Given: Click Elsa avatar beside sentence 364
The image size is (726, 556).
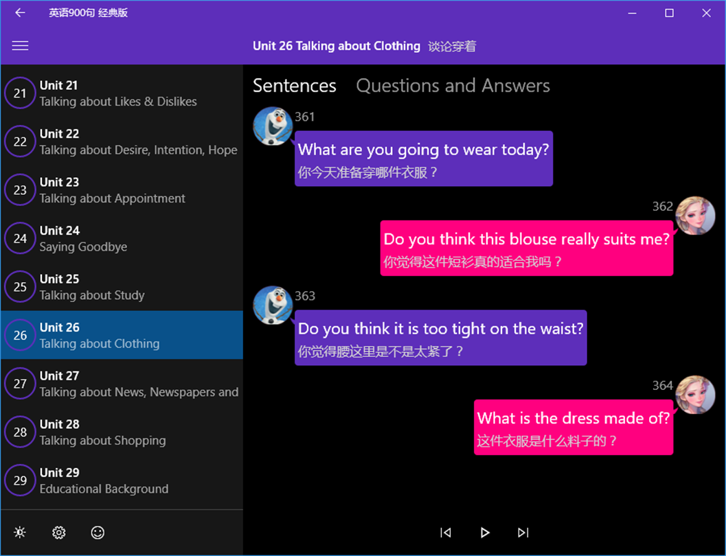Looking at the screenshot, I should coord(695,395).
